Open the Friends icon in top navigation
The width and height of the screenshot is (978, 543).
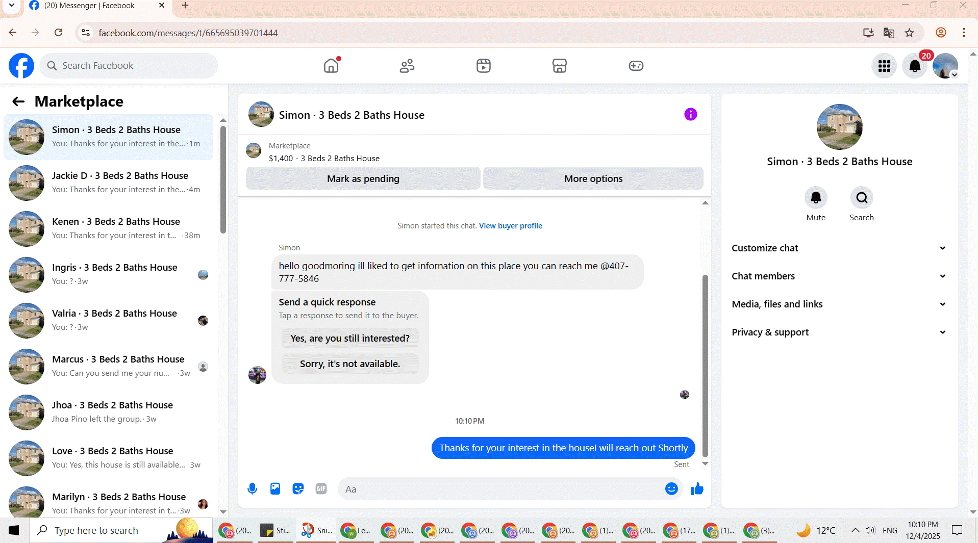407,65
